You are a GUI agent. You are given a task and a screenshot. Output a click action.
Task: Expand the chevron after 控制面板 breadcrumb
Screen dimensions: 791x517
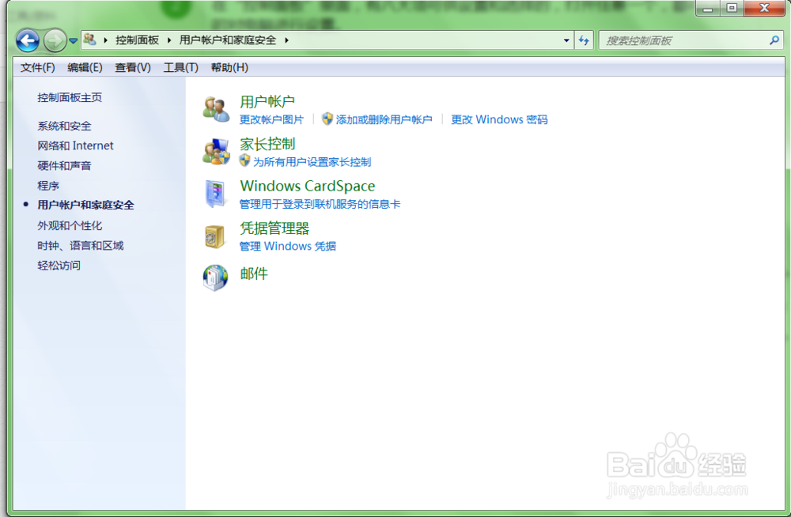[169, 40]
